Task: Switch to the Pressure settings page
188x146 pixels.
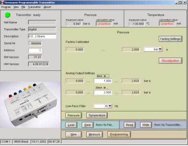Action: coord(74,115)
